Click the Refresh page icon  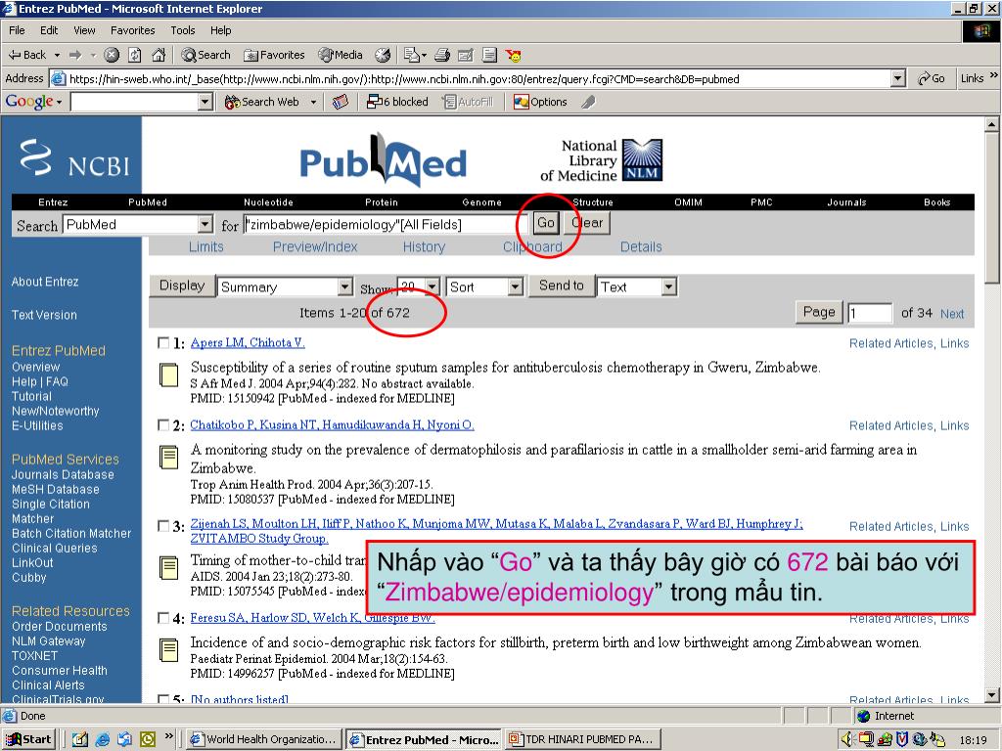[135, 55]
